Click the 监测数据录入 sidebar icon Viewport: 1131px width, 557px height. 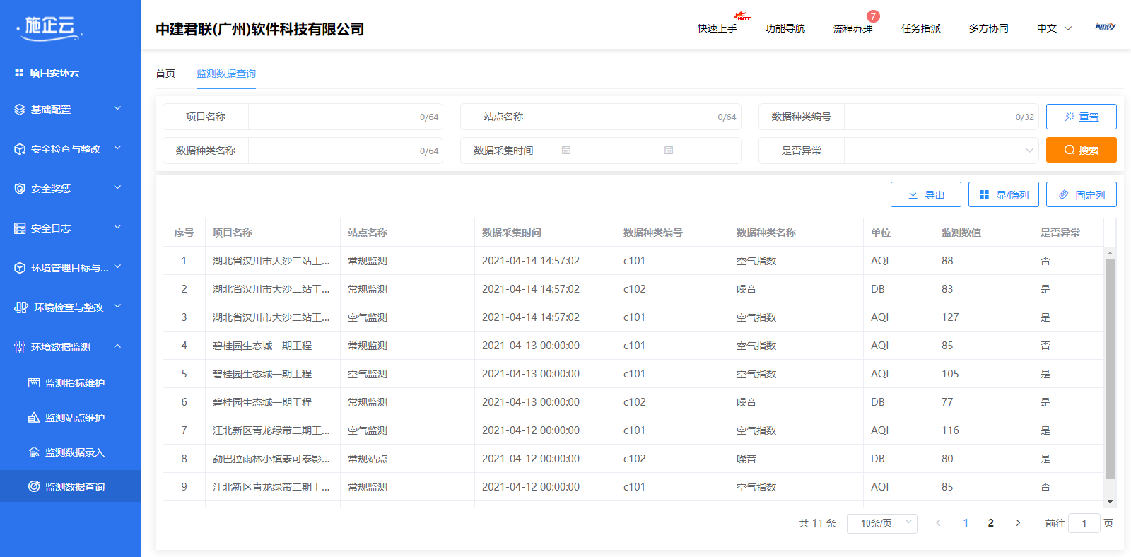click(34, 452)
